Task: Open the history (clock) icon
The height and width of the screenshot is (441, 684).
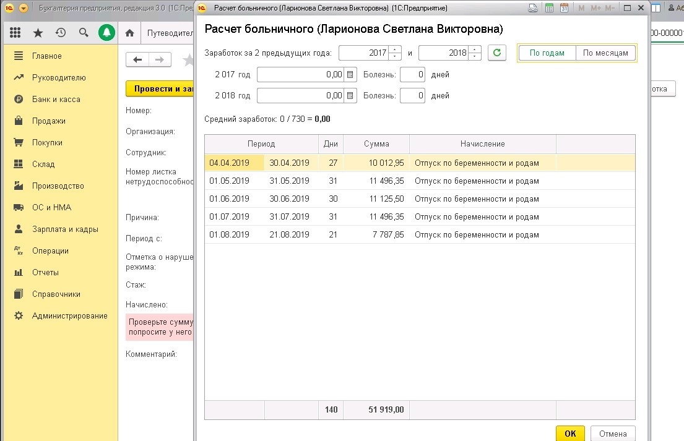Action: (60, 32)
